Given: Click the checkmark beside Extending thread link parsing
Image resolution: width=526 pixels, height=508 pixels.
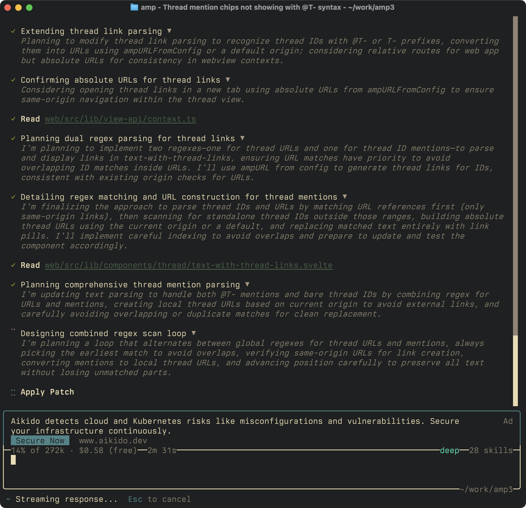Looking at the screenshot, I should [x=13, y=31].
